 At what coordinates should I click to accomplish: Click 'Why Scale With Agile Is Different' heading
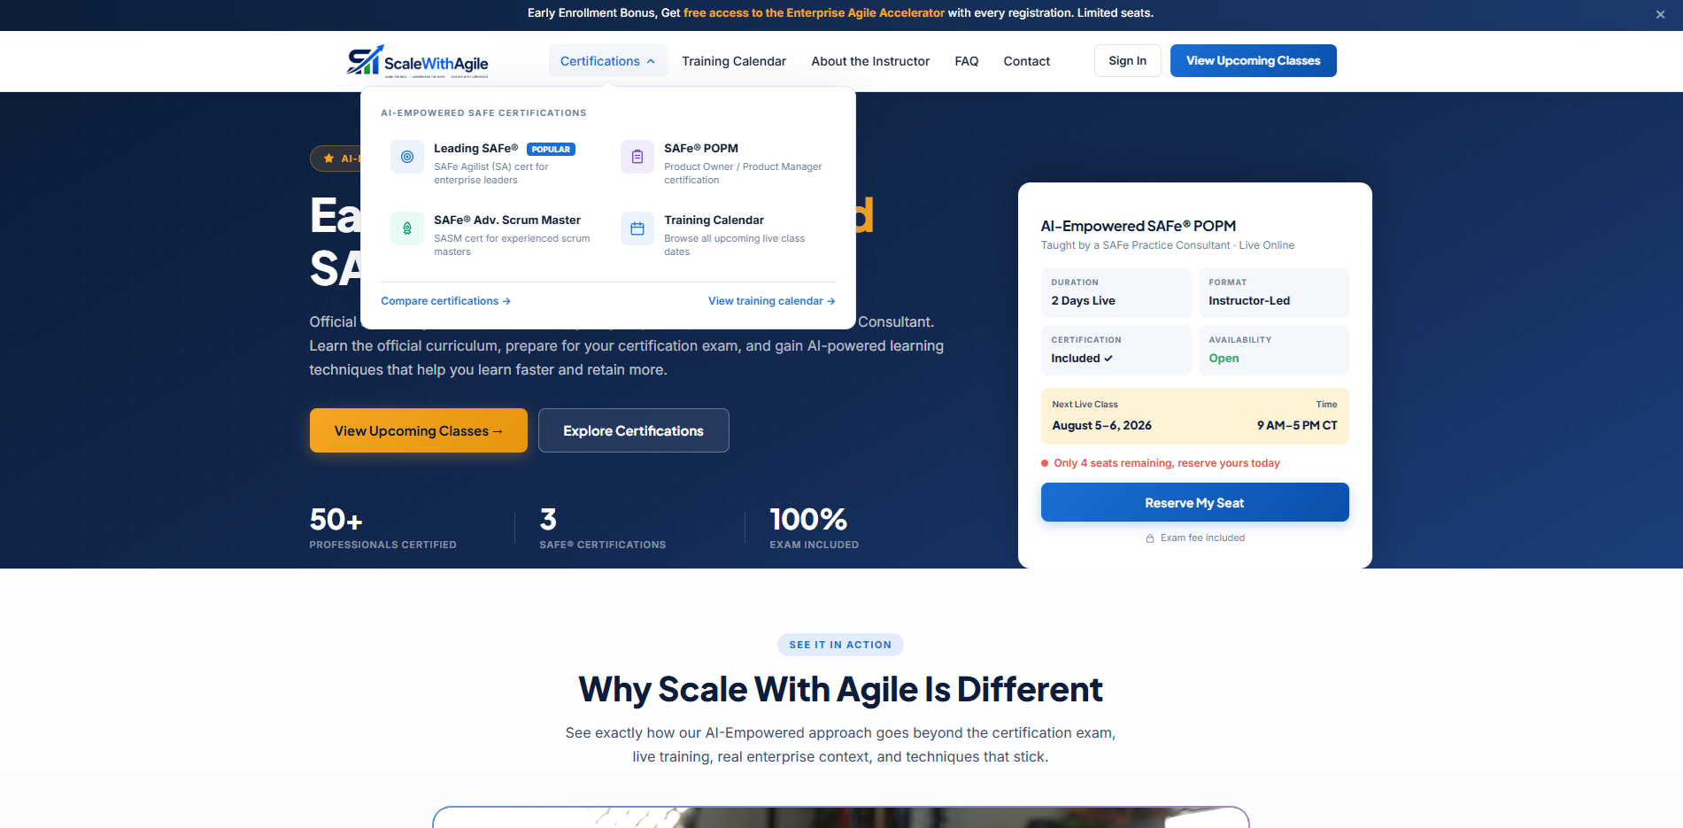point(840,689)
